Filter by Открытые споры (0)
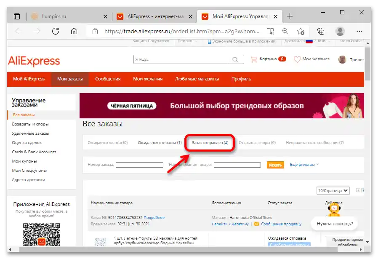378x259 pixels. click(x=257, y=143)
